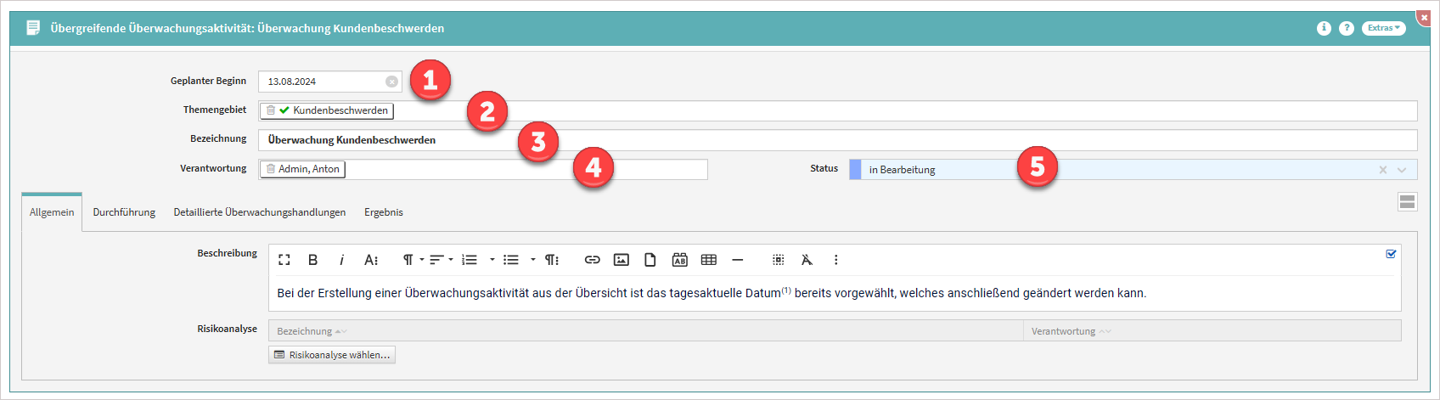Expand the Status dropdown
The width and height of the screenshot is (1440, 400).
point(1402,170)
